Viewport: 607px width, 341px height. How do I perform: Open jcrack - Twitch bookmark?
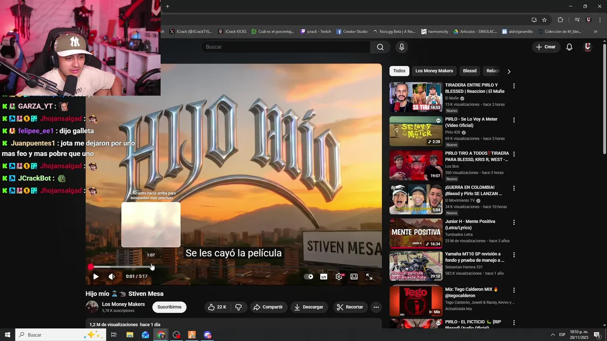316,32
